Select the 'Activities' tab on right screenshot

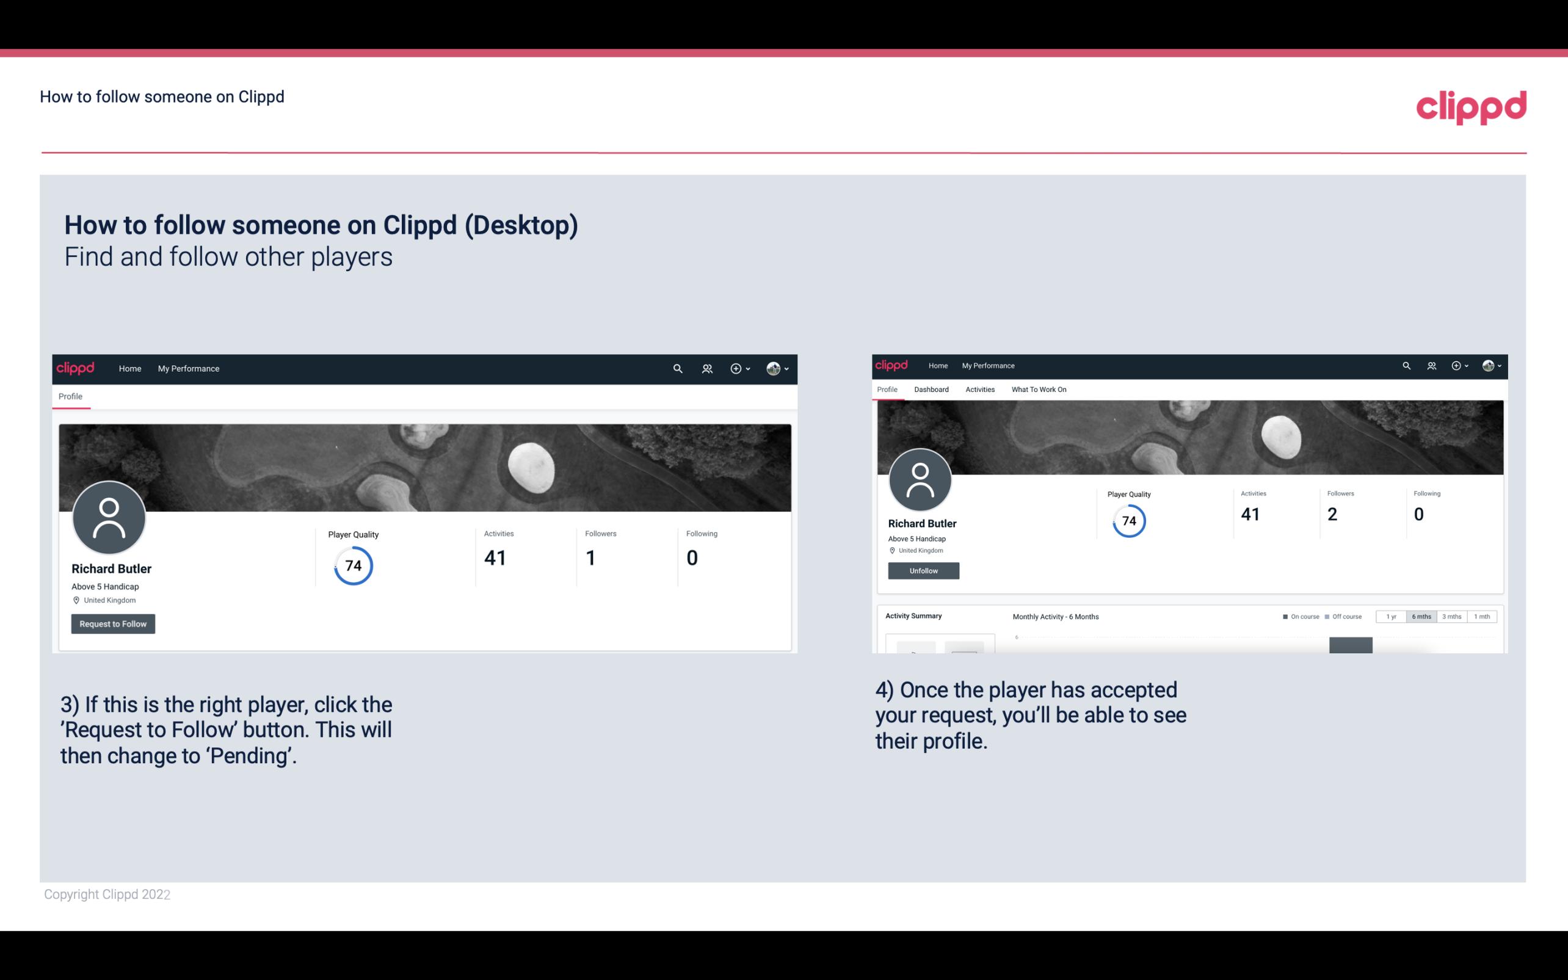pyautogui.click(x=979, y=390)
